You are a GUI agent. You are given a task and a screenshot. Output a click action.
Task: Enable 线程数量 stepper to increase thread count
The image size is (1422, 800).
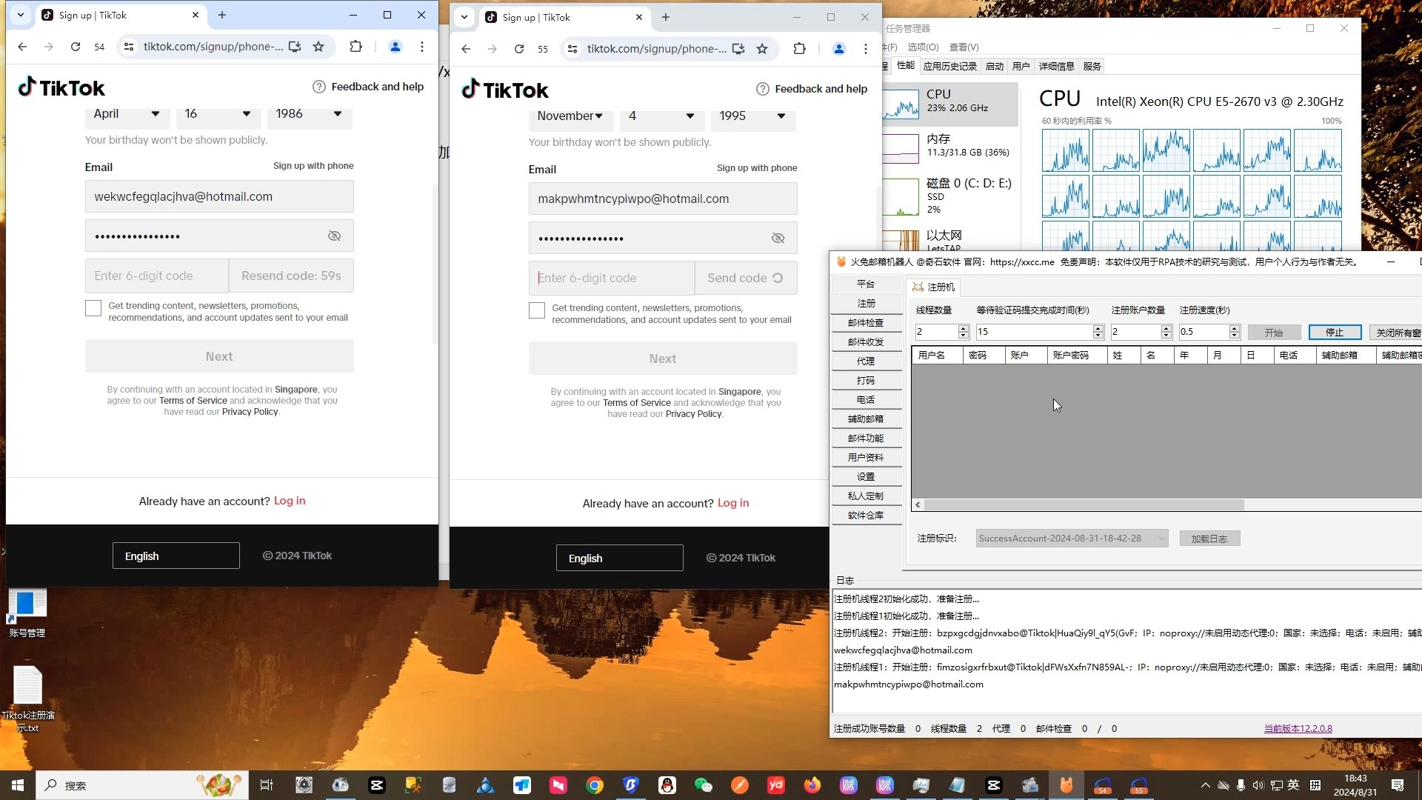click(963, 327)
